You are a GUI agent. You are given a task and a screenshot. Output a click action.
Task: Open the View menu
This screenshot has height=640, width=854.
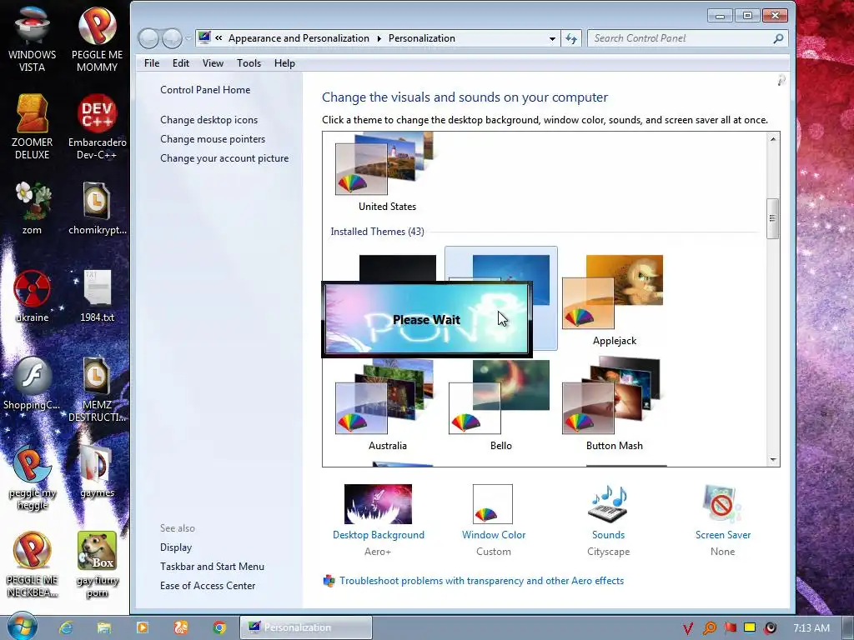(213, 63)
